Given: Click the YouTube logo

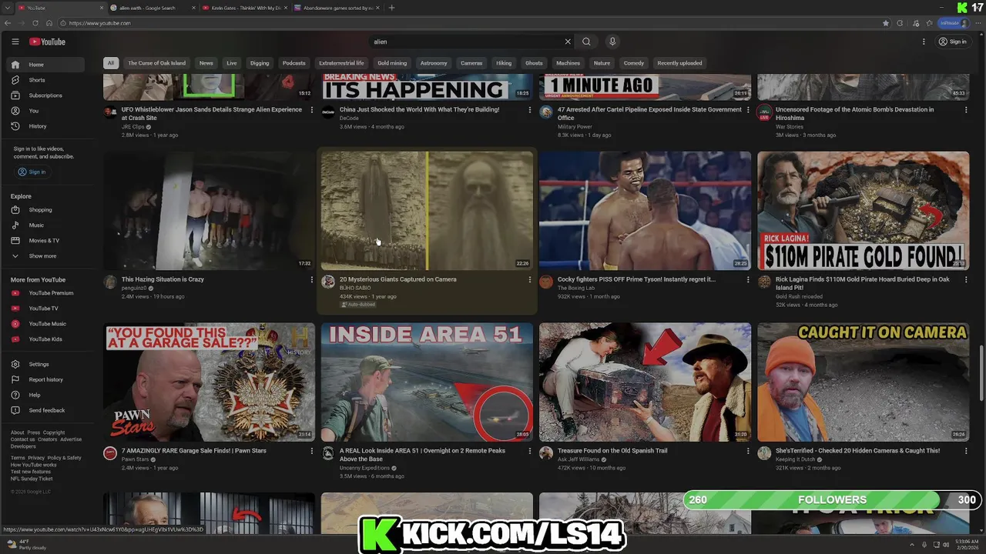Looking at the screenshot, I should 48,42.
